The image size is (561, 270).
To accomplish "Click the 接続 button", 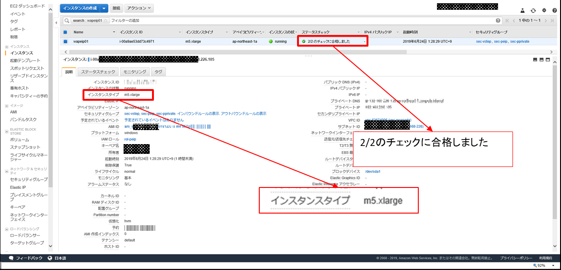I will [x=117, y=8].
